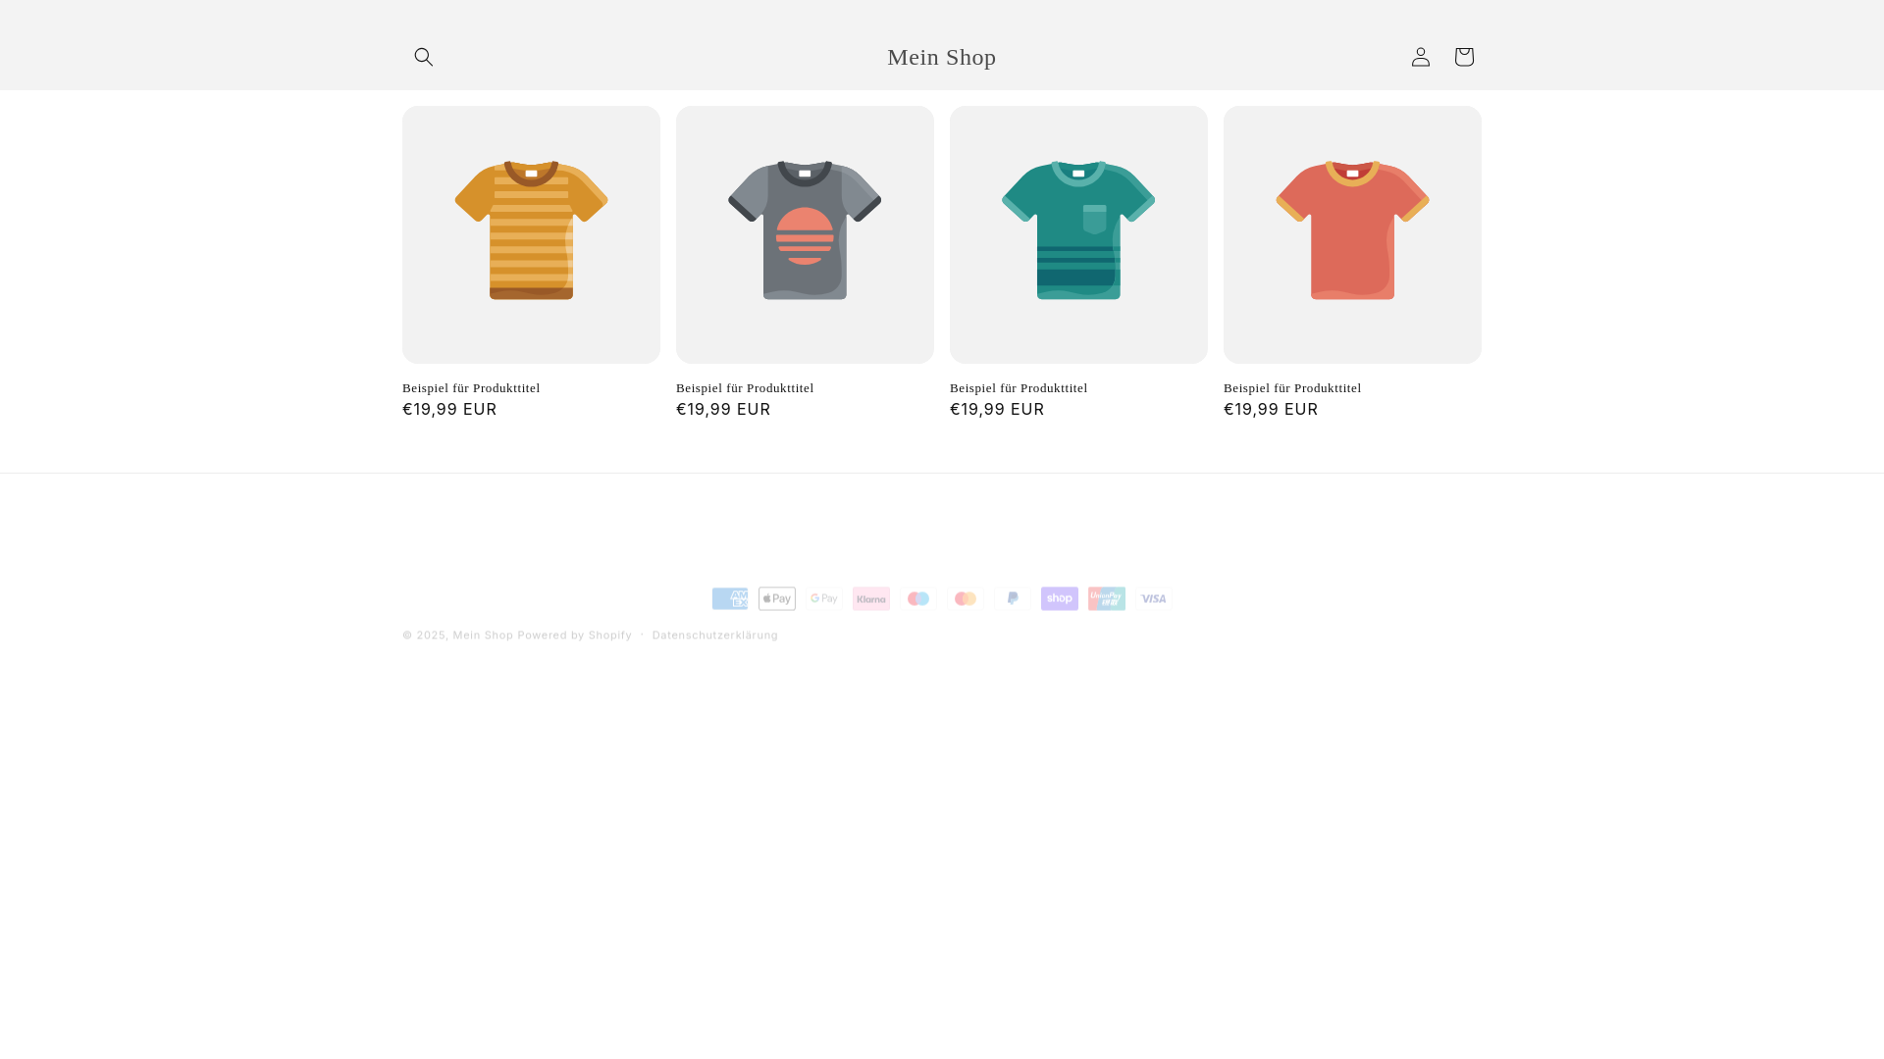The height and width of the screenshot is (1059, 1884).
Task: Click the product title under the orange shirt
Action: click(x=471, y=388)
